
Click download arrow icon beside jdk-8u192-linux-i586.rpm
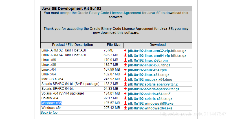(125, 60)
